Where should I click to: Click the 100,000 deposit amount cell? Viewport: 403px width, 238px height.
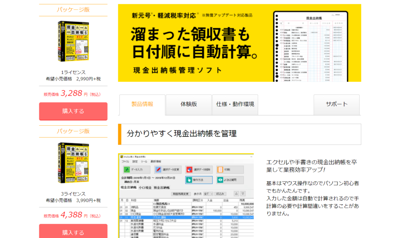click(x=217, y=211)
